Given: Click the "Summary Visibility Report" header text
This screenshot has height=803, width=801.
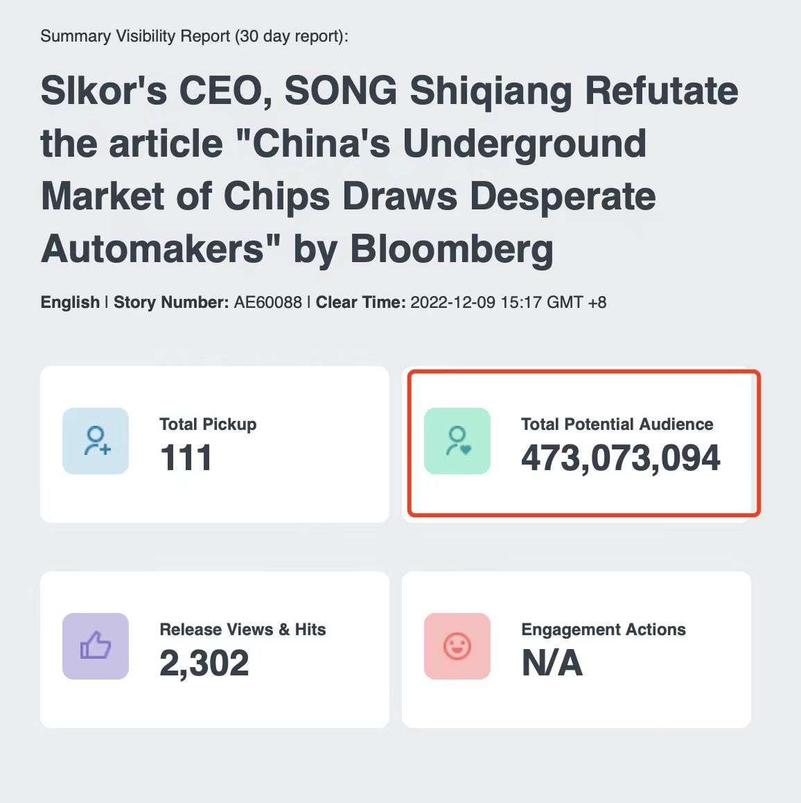Looking at the screenshot, I should (x=137, y=36).
